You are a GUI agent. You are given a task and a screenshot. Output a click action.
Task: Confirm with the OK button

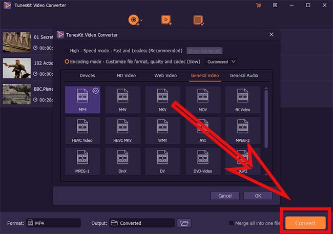coord(258,196)
